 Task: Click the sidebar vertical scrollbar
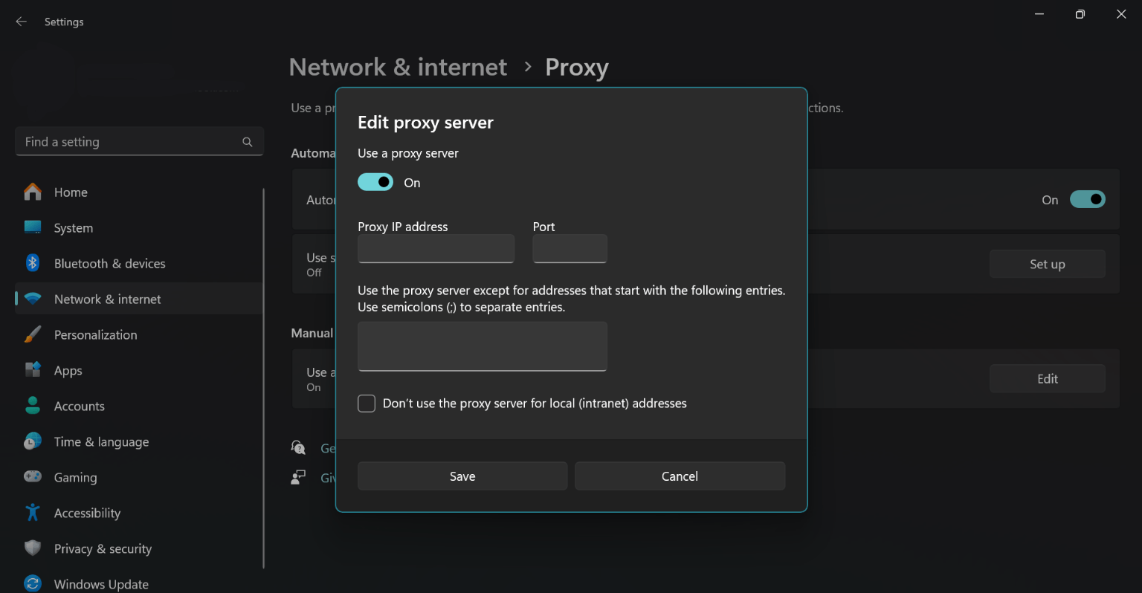click(x=263, y=377)
